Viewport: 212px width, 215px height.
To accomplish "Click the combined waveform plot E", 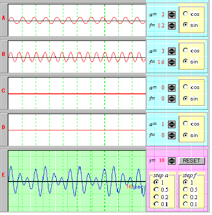I will click(77, 181).
